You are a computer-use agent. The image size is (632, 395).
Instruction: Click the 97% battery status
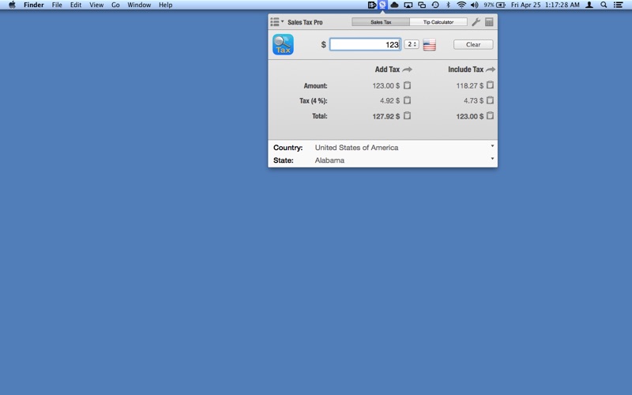coord(495,5)
